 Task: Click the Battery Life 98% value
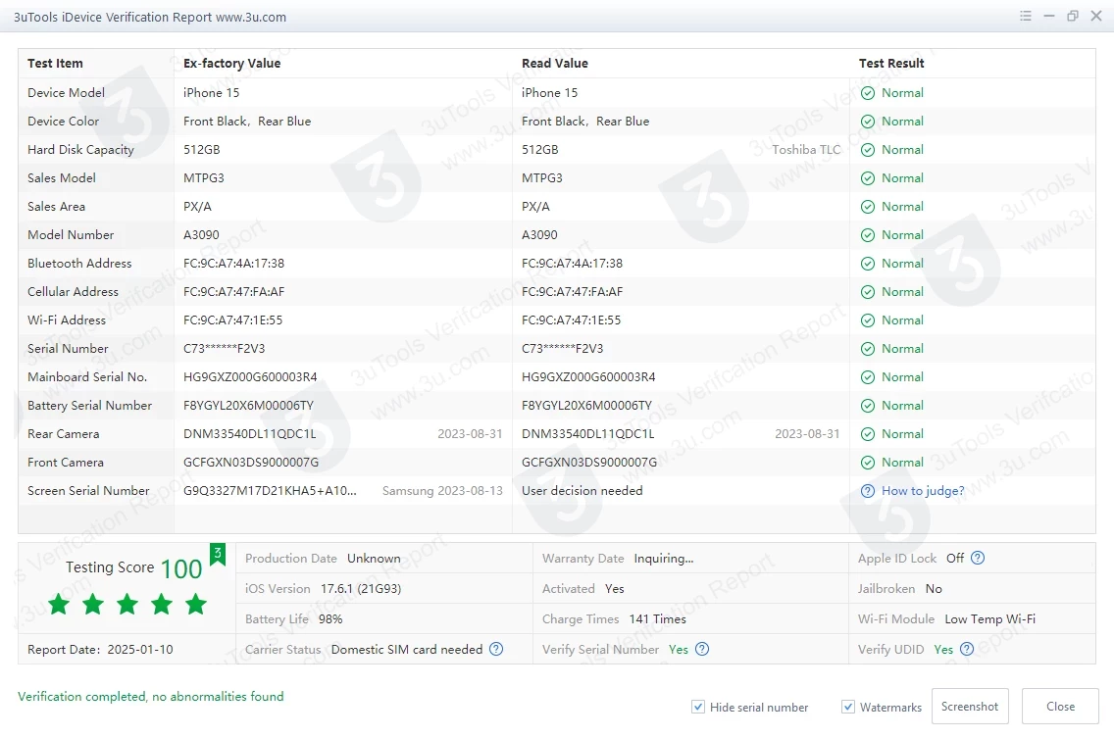pyautogui.click(x=330, y=618)
